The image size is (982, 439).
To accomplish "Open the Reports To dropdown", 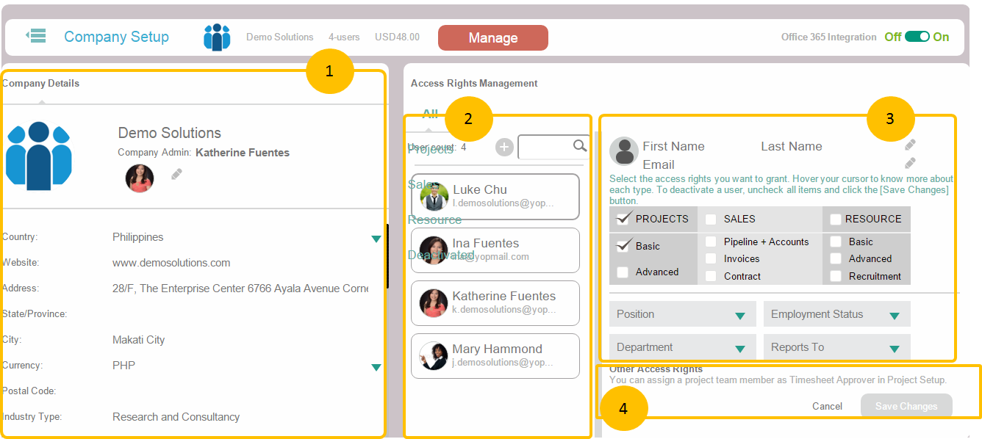I will coord(837,347).
